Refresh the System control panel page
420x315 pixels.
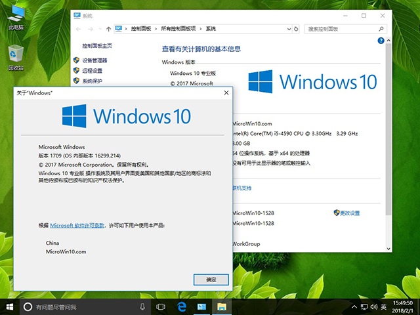296,29
